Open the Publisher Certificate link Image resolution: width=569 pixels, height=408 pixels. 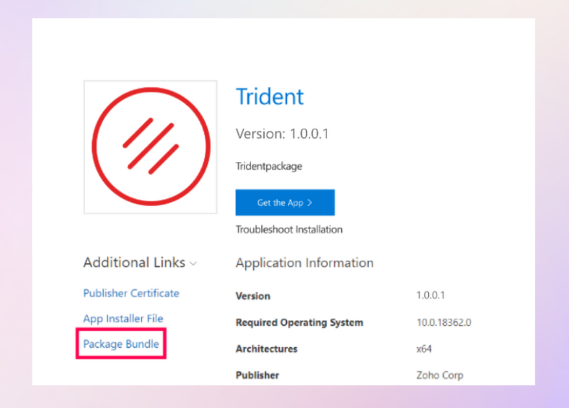tap(131, 293)
